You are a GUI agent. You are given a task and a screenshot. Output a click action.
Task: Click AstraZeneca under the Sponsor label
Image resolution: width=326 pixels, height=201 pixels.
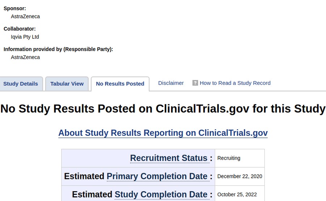pyautogui.click(x=25, y=16)
